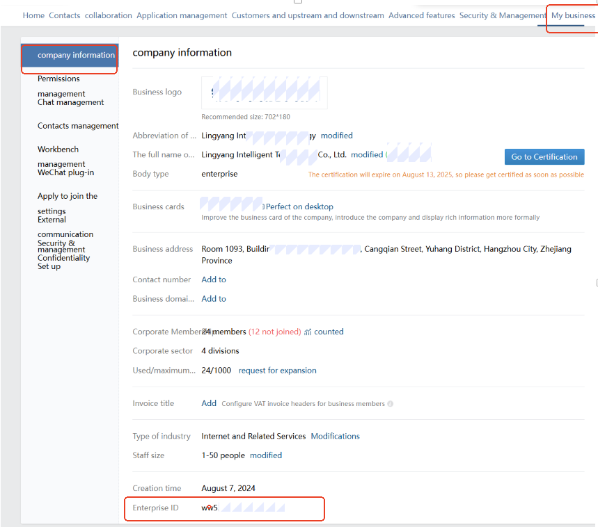Open Contacts management in the sidebar
The height and width of the screenshot is (527, 598).
(x=78, y=126)
